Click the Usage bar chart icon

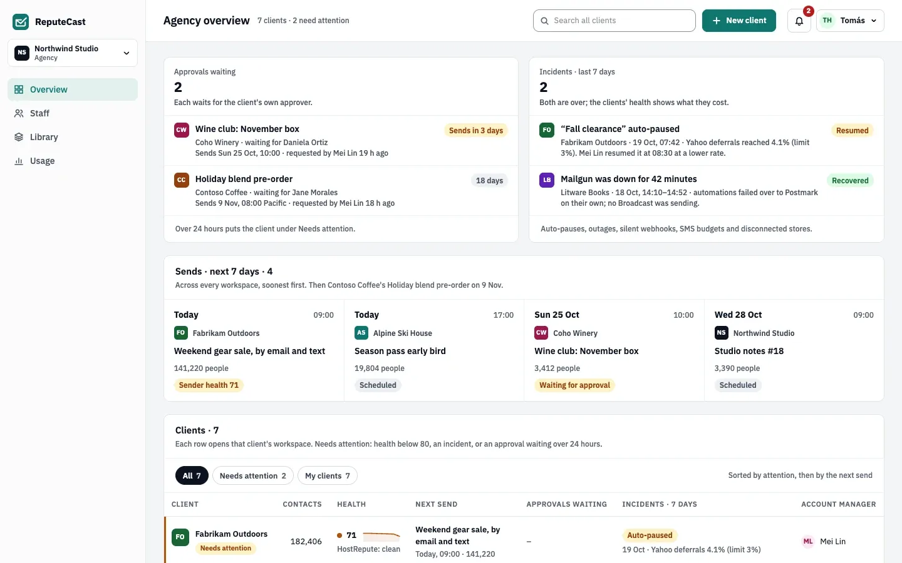(x=19, y=161)
